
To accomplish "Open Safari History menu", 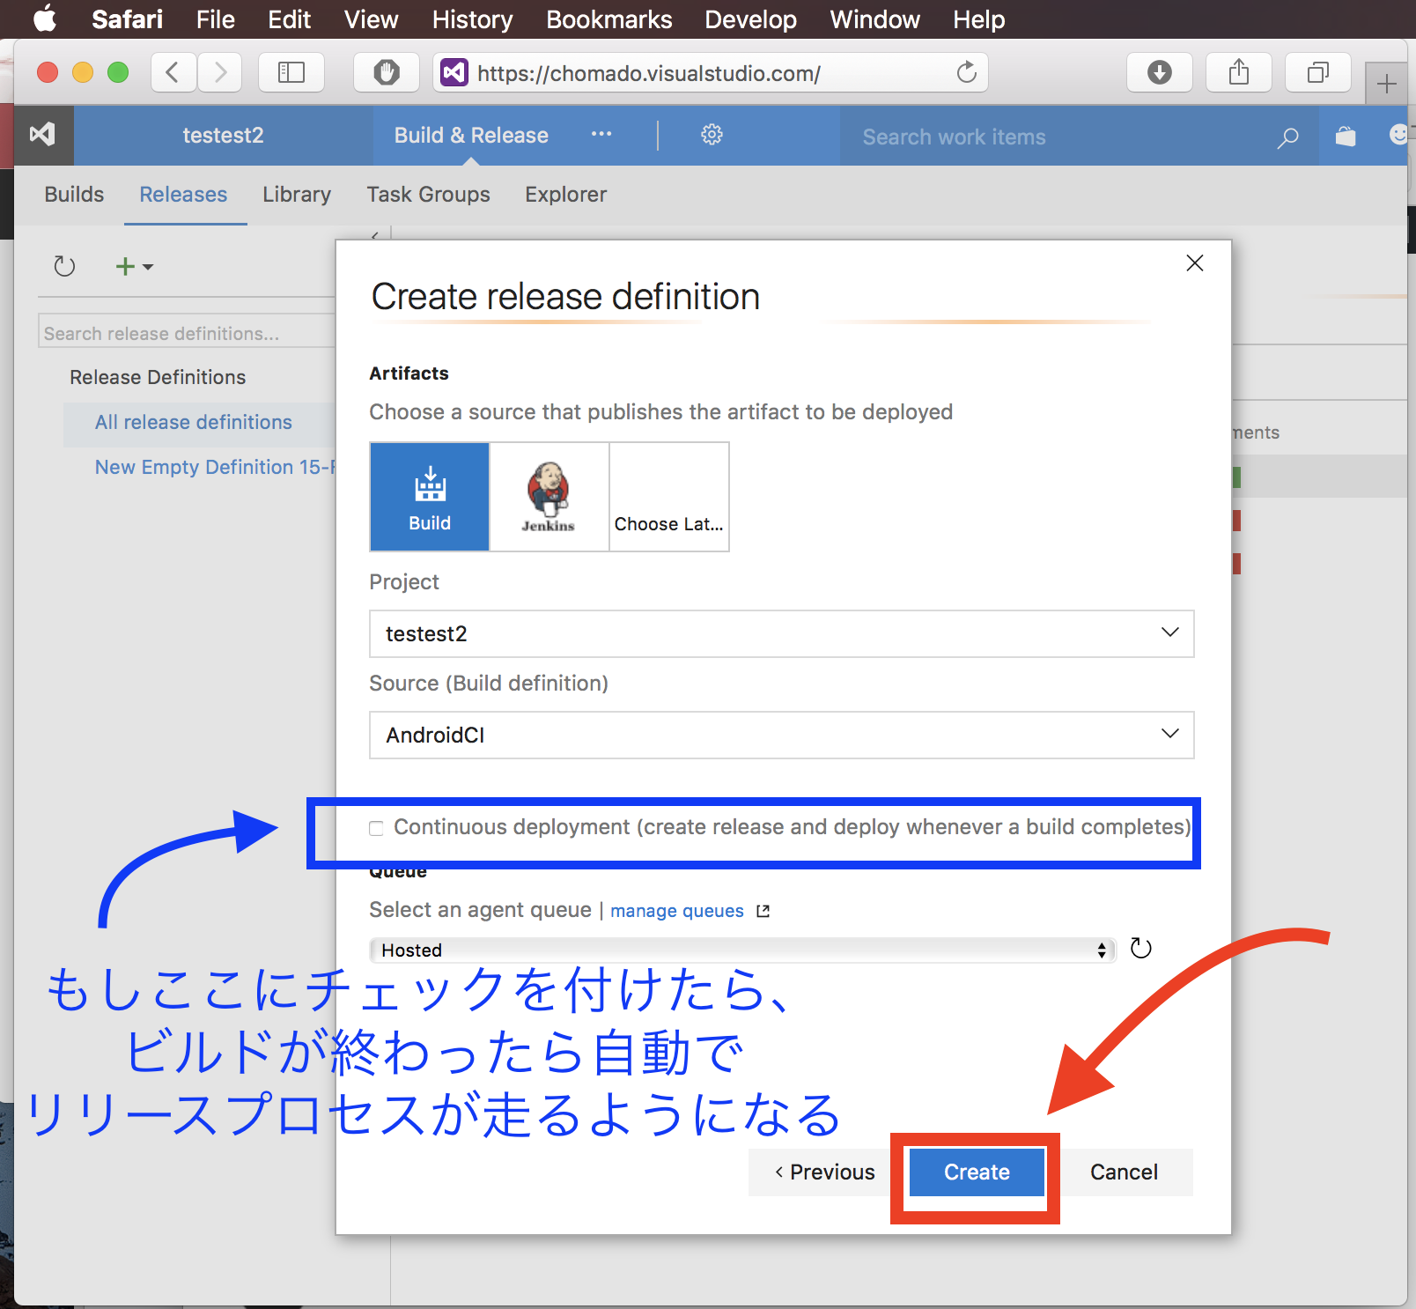I will [x=472, y=19].
